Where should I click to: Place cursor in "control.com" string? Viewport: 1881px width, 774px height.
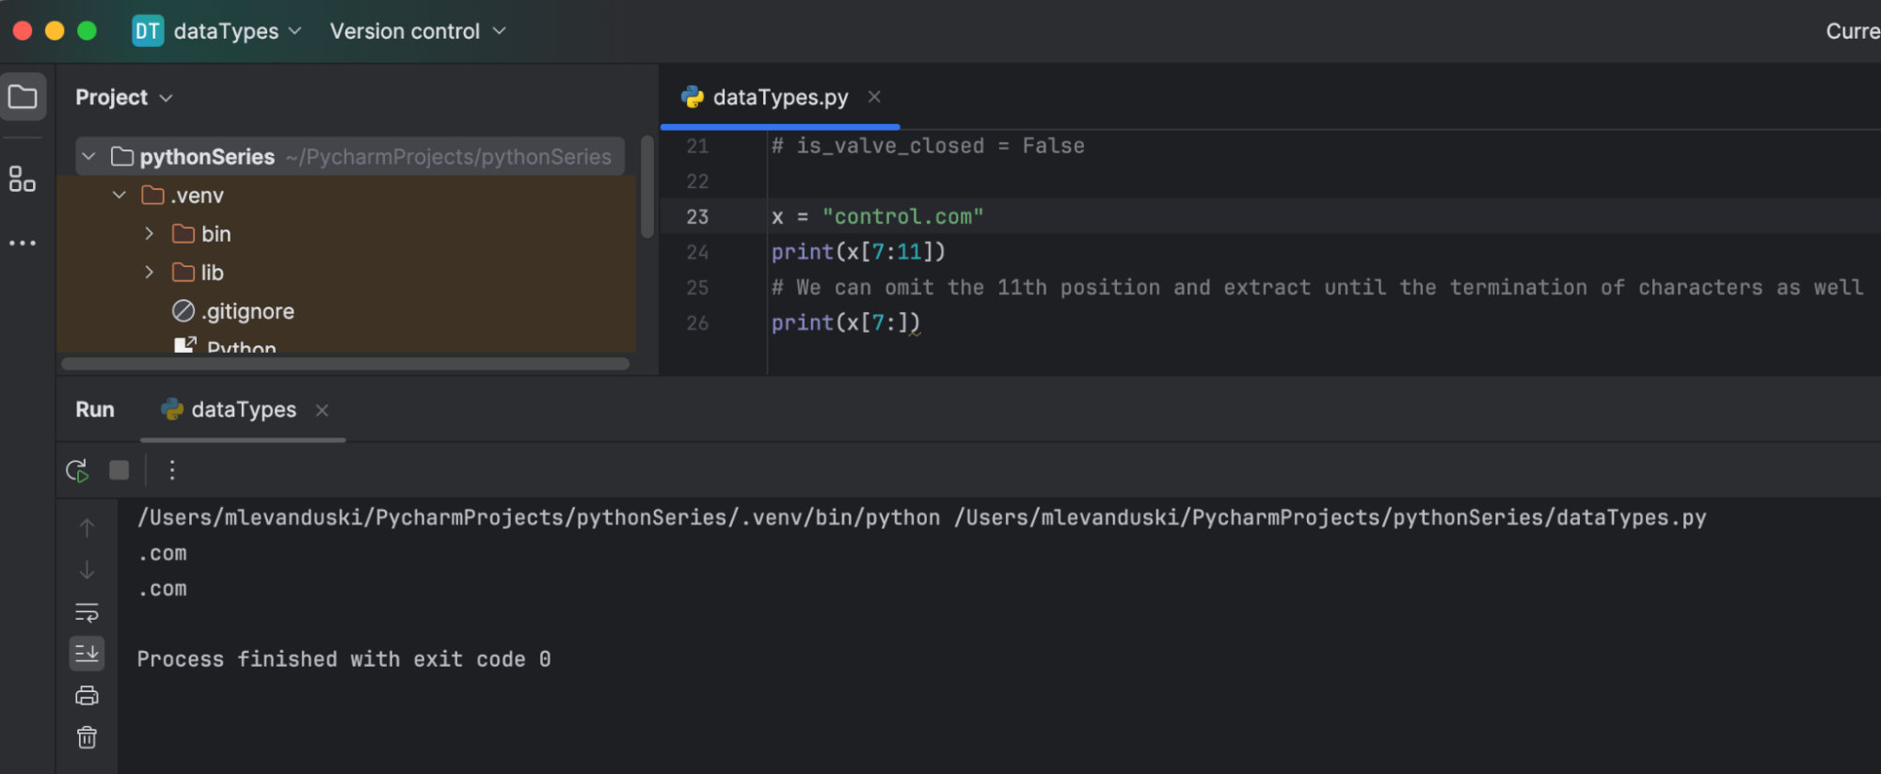coord(902,216)
